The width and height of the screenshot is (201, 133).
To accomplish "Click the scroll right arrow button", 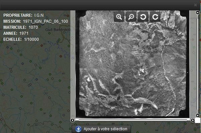I will coord(193,120).
